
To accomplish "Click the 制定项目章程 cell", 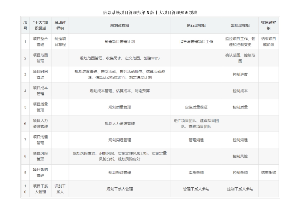I will tap(60, 42).
